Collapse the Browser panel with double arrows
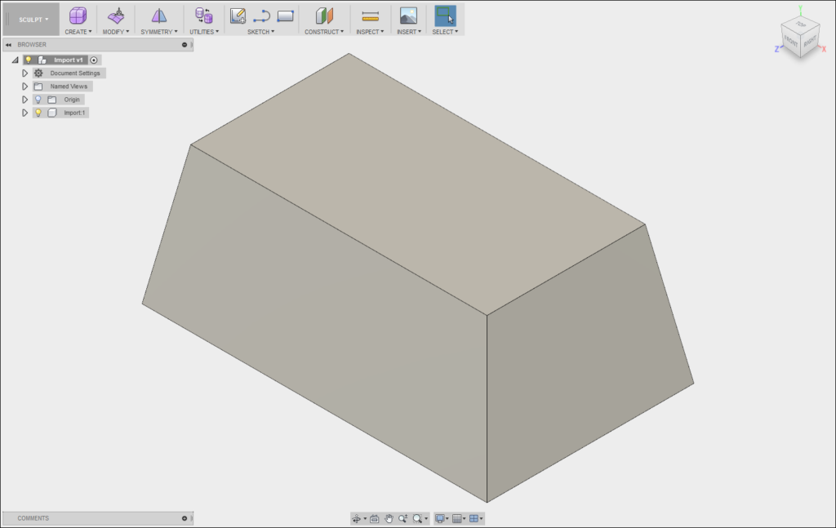This screenshot has height=528, width=836. coord(9,44)
